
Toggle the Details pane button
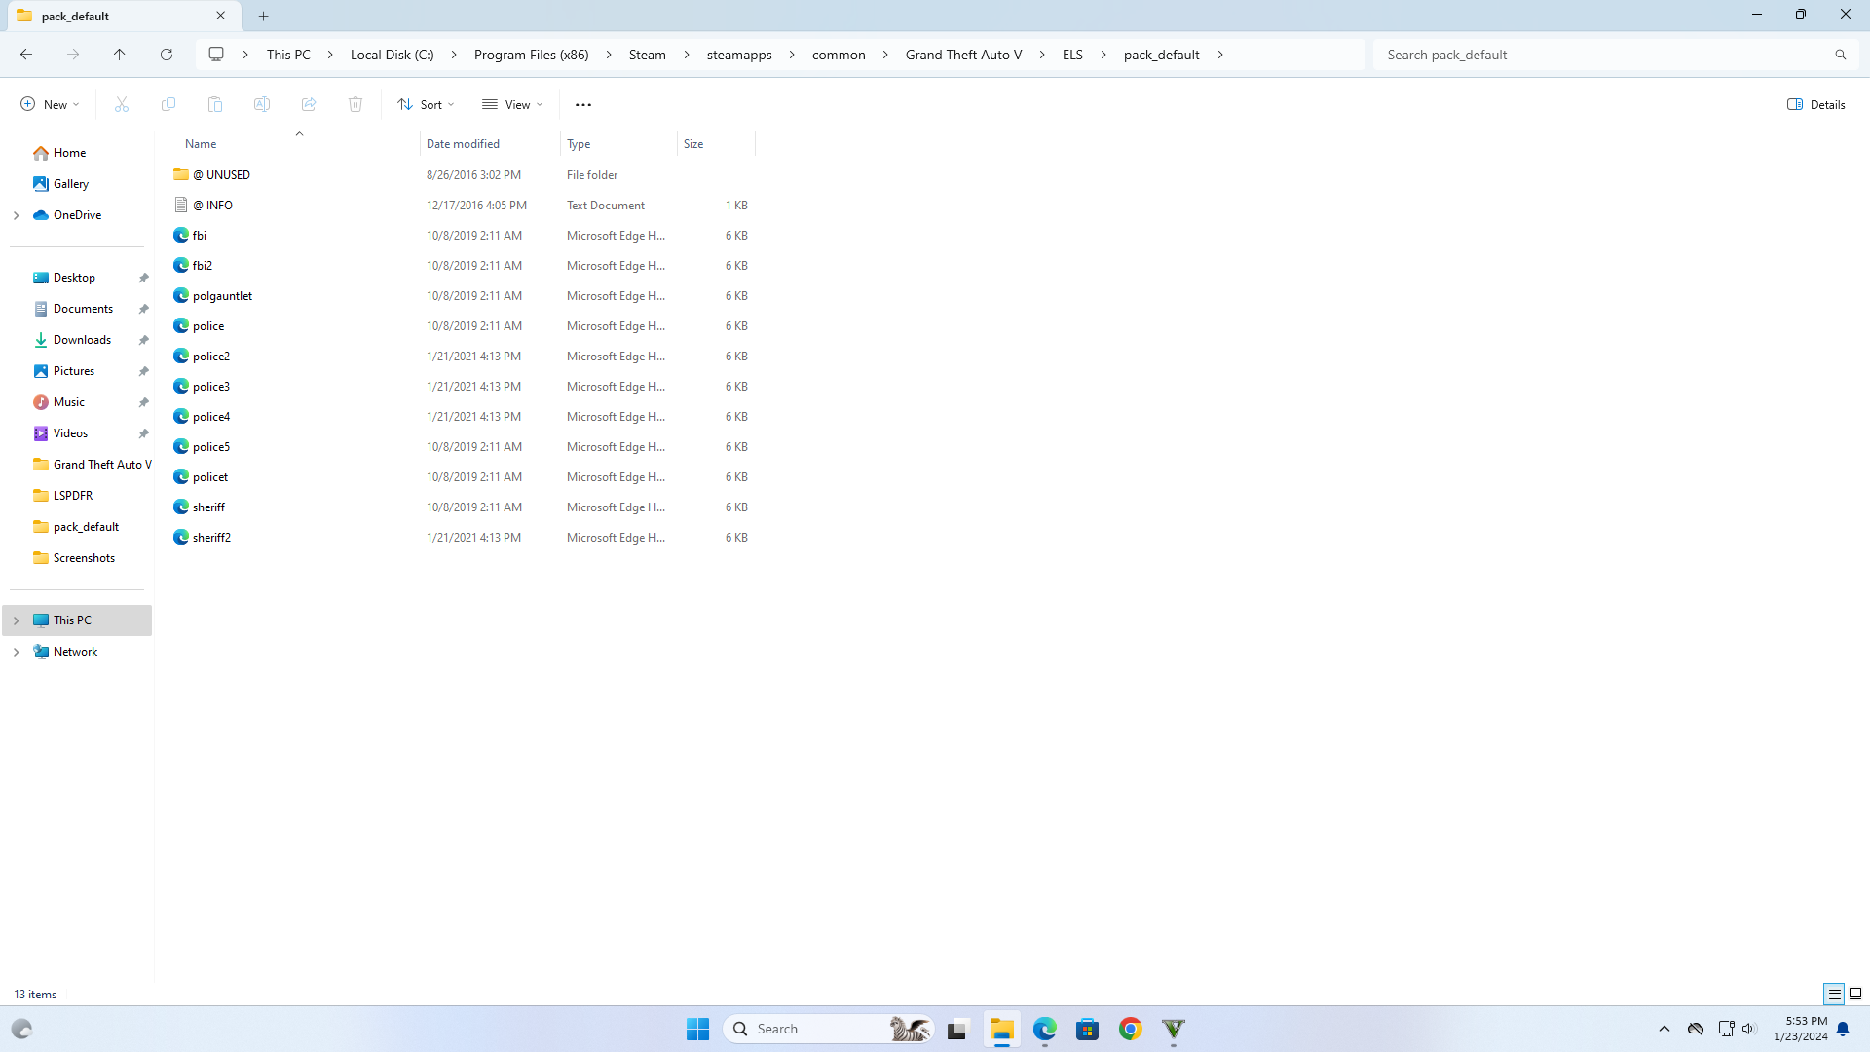1816,104
